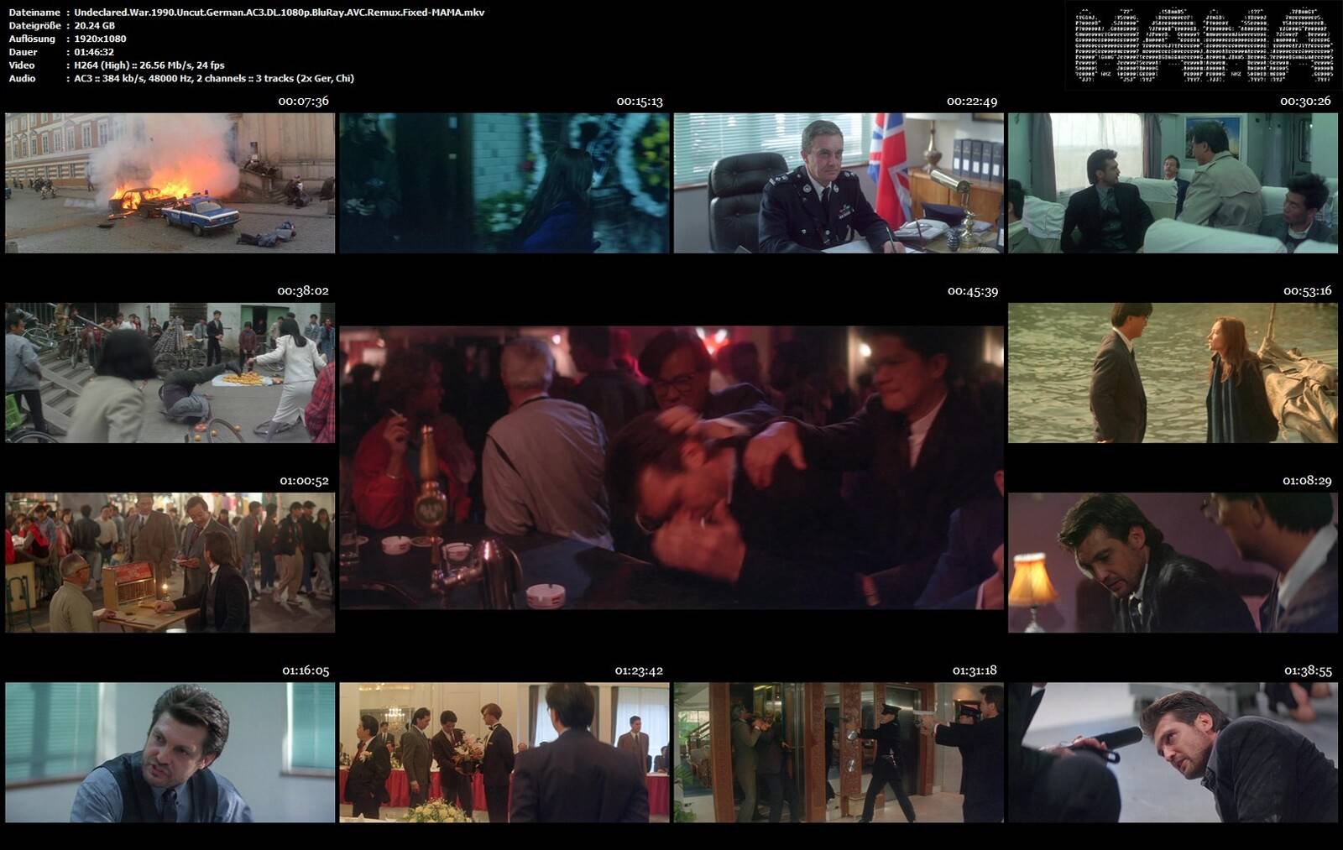Click the Dauer label

tap(23, 52)
